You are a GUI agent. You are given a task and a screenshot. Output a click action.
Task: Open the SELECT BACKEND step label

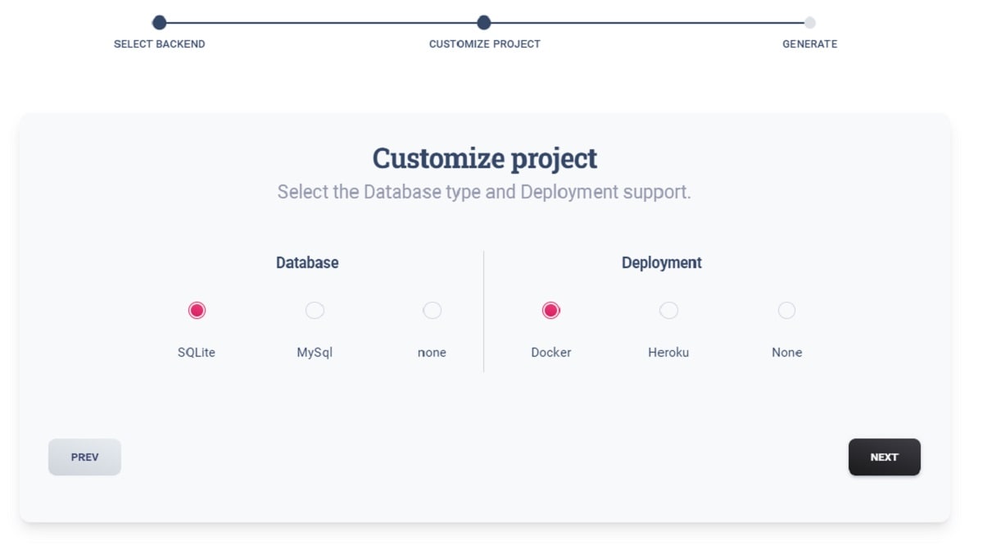(159, 44)
